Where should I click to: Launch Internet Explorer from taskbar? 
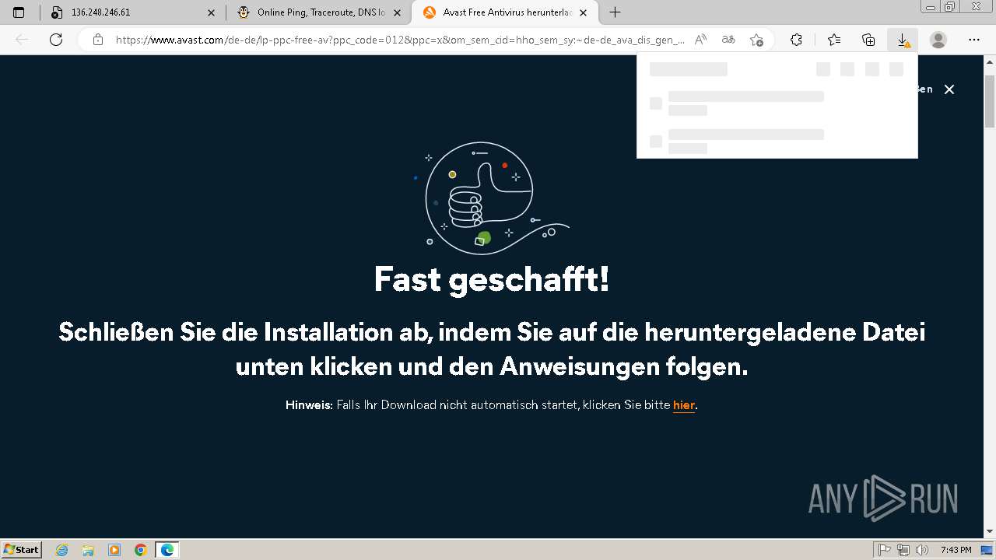click(x=62, y=550)
